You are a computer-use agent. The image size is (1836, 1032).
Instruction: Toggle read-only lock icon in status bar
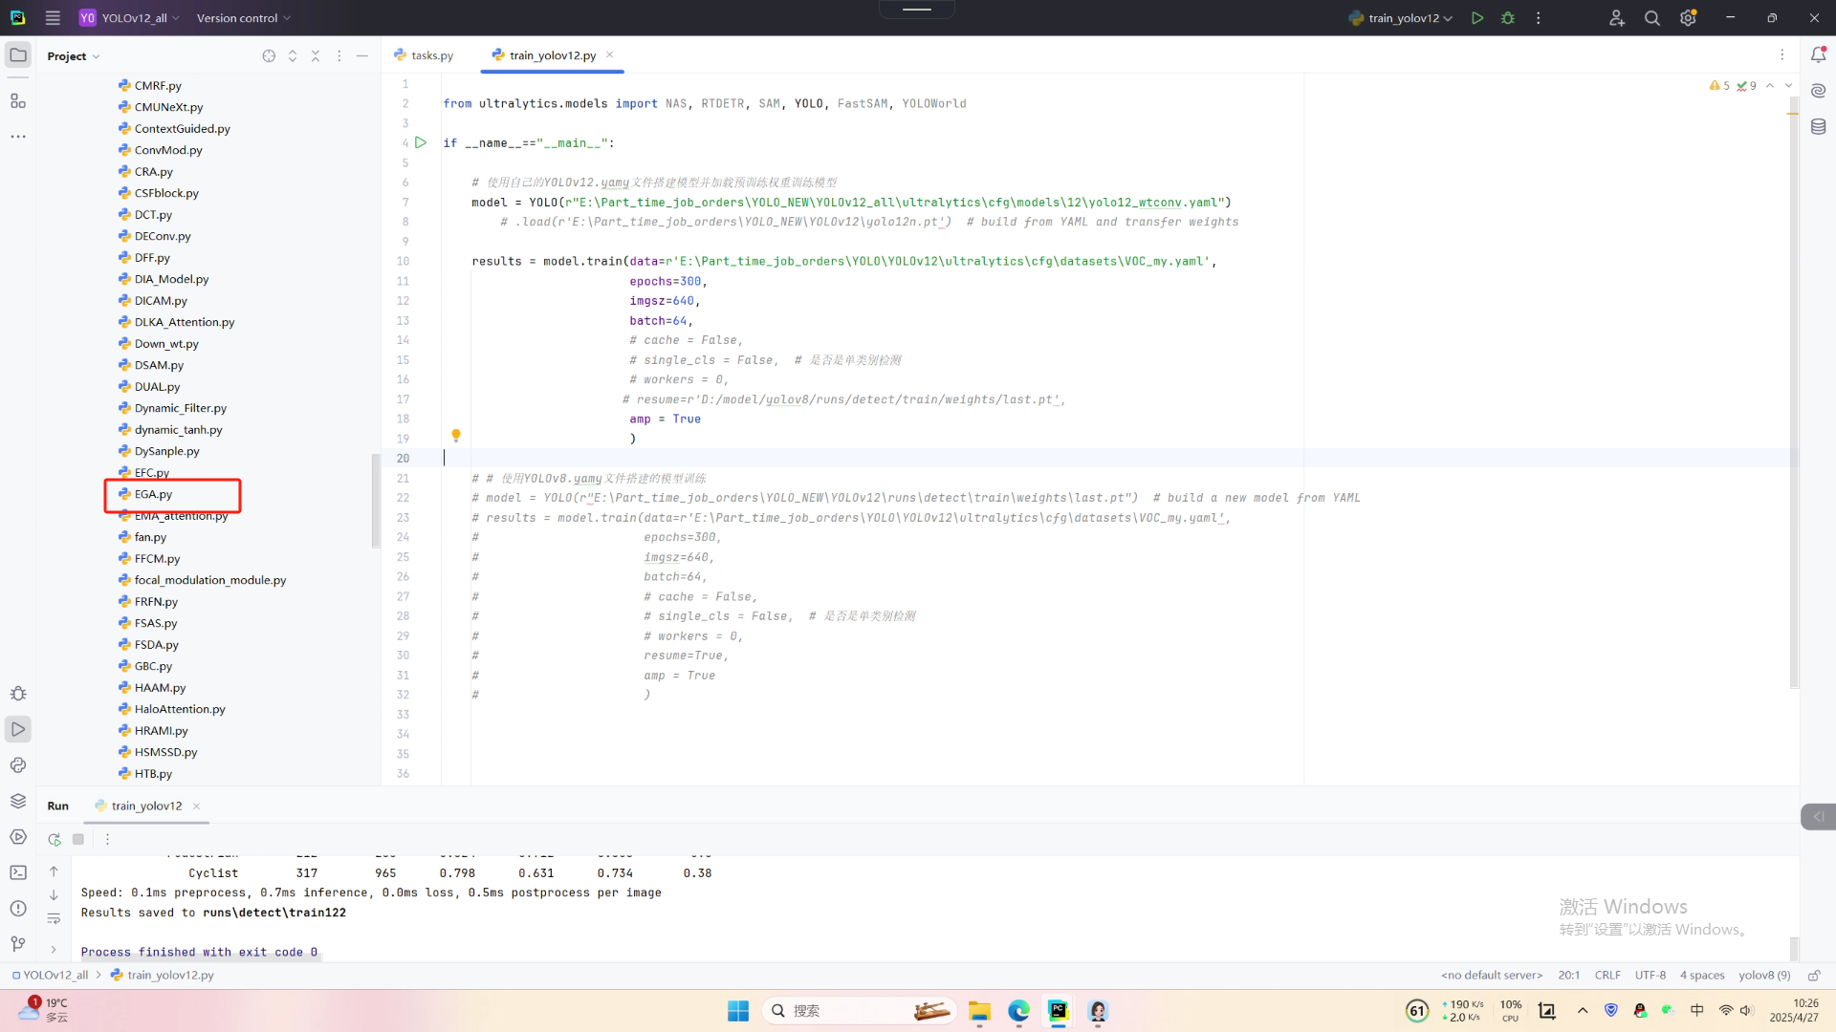(x=1814, y=976)
